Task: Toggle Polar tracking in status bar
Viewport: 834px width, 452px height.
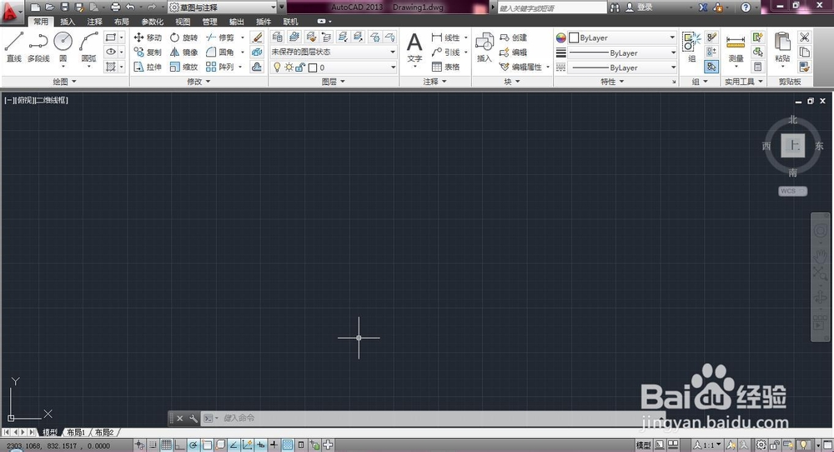Action: pos(193,444)
